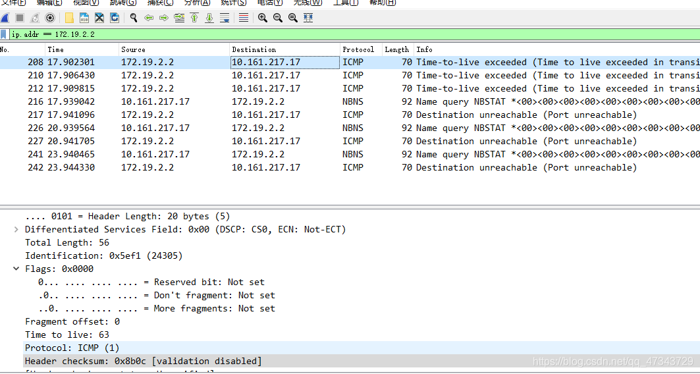
Task: Select Don't fragment: Not set line
Action: click(x=157, y=296)
